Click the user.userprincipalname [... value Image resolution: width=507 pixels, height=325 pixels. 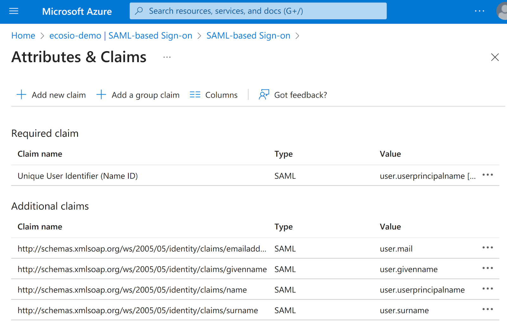tap(428, 176)
